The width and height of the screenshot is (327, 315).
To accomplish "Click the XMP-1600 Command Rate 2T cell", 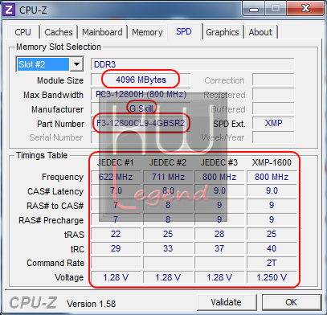I will point(272,263).
